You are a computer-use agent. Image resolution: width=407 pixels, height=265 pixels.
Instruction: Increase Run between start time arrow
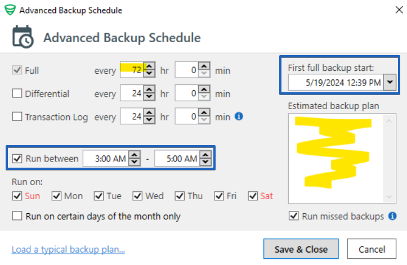[x=135, y=155]
